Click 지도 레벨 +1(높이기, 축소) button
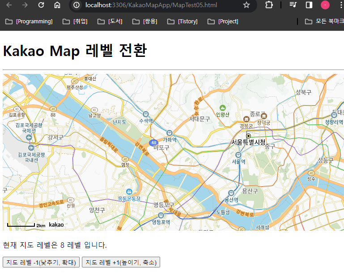Image resolution: width=344 pixels, height=280 pixels. coord(121,262)
